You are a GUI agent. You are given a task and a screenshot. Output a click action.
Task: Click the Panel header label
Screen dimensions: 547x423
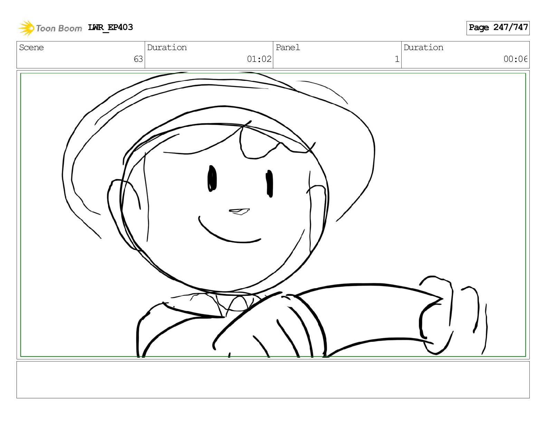288,48
